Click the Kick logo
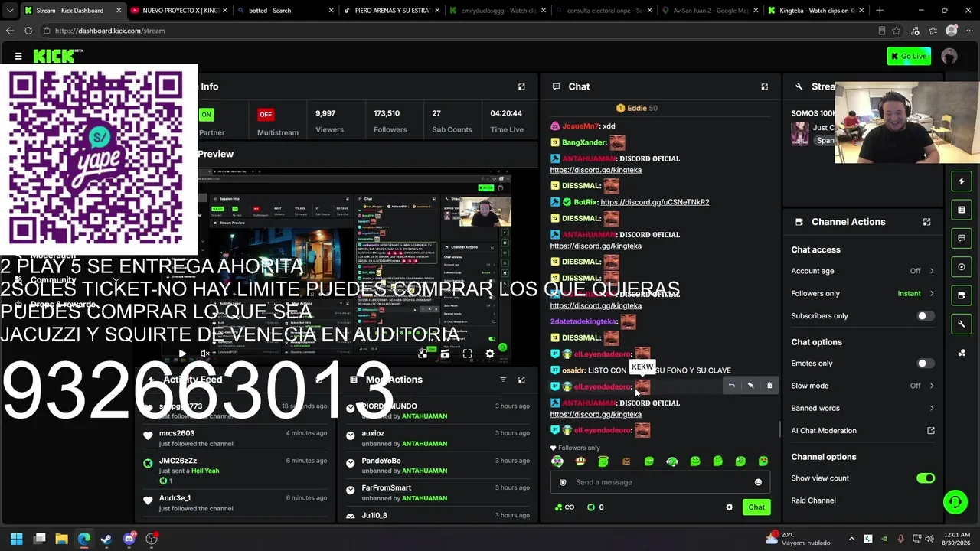The image size is (980, 551). click(59, 56)
